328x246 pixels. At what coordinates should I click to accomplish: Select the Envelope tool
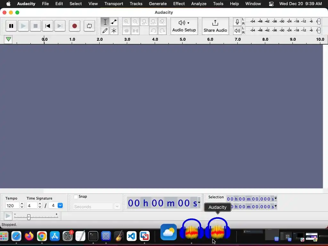(114, 22)
